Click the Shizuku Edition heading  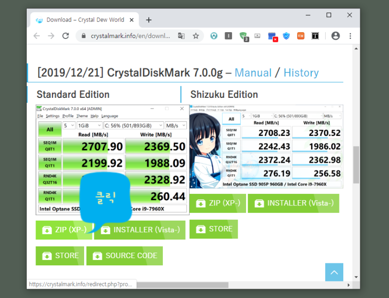pyautogui.click(x=224, y=94)
